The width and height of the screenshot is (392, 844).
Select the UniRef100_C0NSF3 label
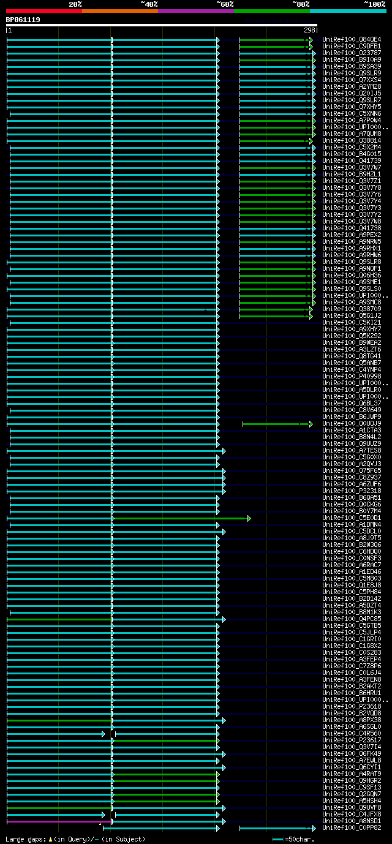click(352, 558)
